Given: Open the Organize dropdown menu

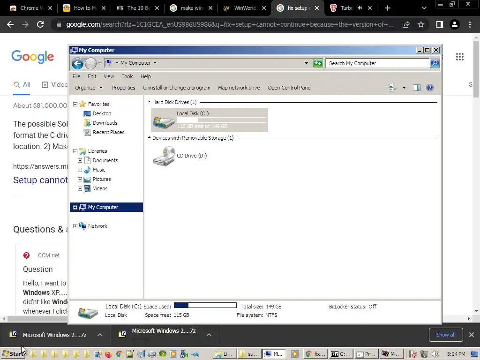Looking at the screenshot, I should pos(89,88).
